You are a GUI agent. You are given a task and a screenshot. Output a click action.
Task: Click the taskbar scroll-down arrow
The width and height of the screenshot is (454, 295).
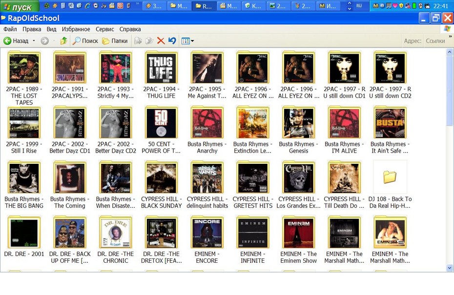point(350,9)
